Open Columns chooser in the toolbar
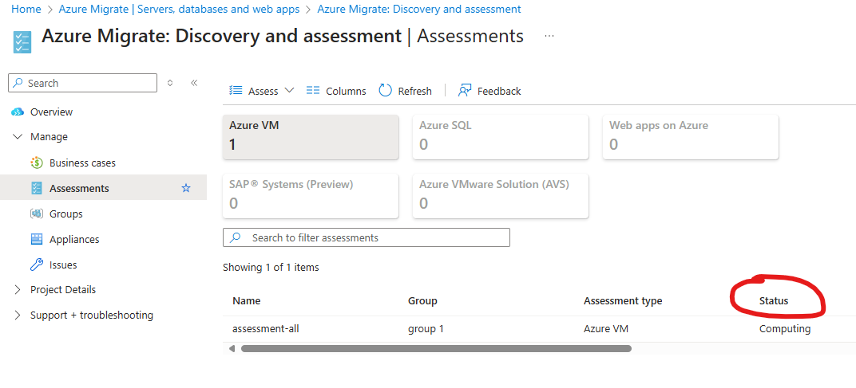The width and height of the screenshot is (856, 388). tap(336, 91)
